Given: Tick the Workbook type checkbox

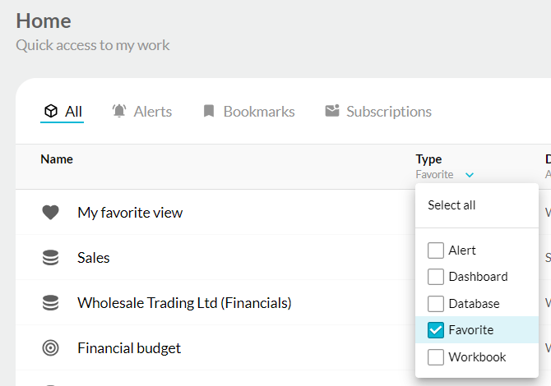Looking at the screenshot, I should point(436,357).
